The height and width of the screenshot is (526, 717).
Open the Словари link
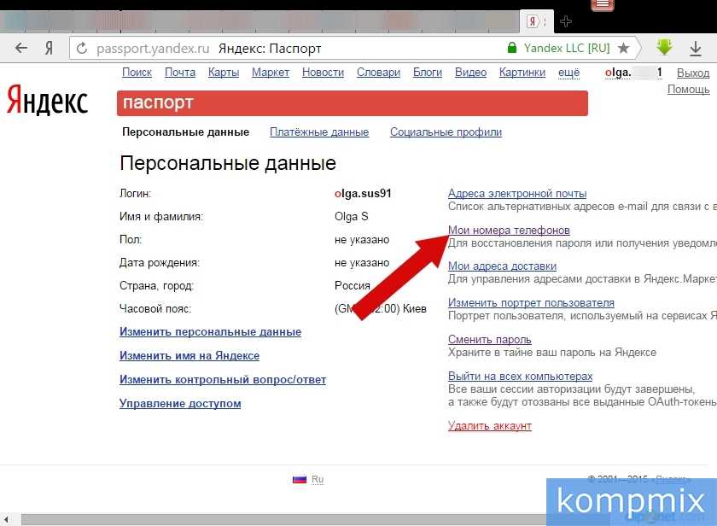[378, 73]
